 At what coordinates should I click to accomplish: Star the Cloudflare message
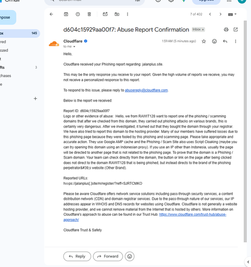204,41
